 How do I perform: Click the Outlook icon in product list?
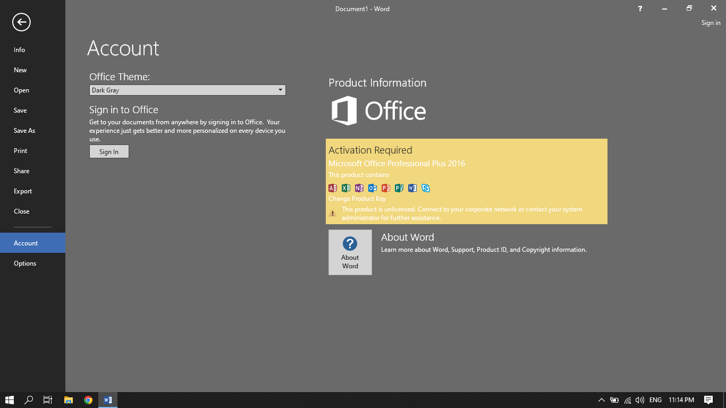click(x=373, y=188)
